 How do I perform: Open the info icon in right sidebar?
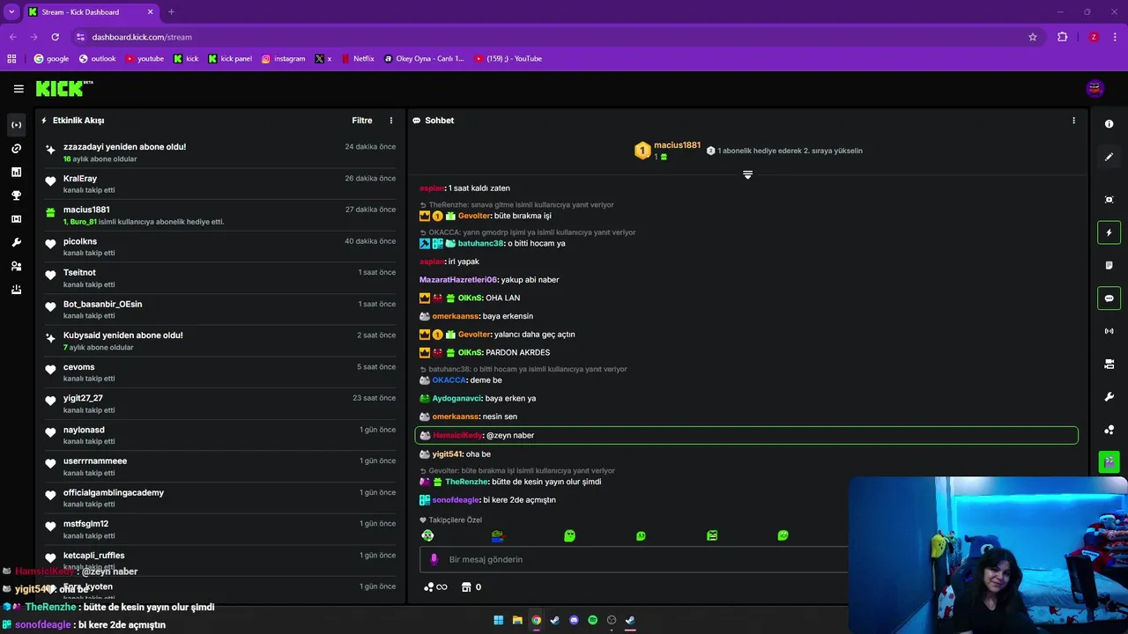pos(1109,124)
